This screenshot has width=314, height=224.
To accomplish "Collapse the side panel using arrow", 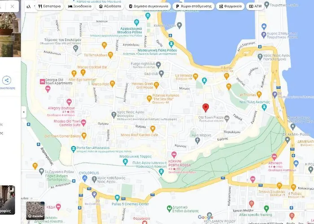I will [x=24, y=112].
